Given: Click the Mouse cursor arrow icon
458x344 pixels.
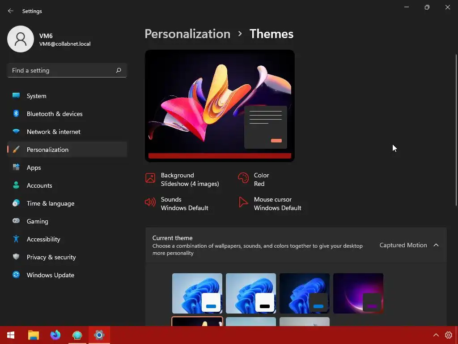Looking at the screenshot, I should (x=243, y=202).
